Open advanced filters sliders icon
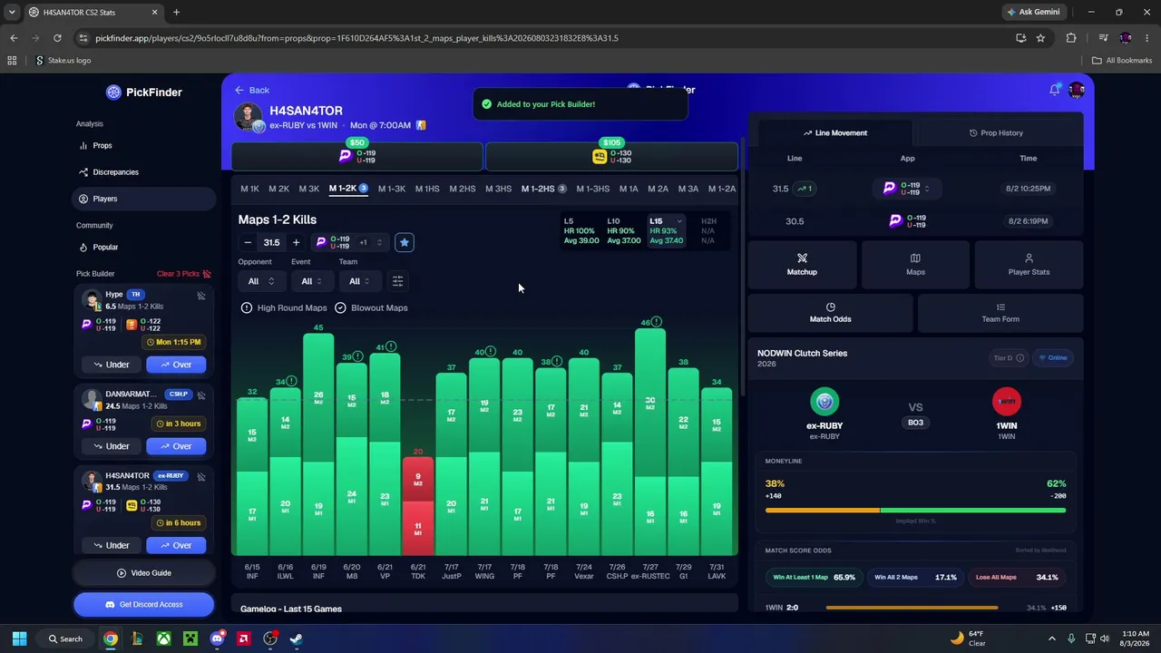The height and width of the screenshot is (653, 1161). [397, 281]
